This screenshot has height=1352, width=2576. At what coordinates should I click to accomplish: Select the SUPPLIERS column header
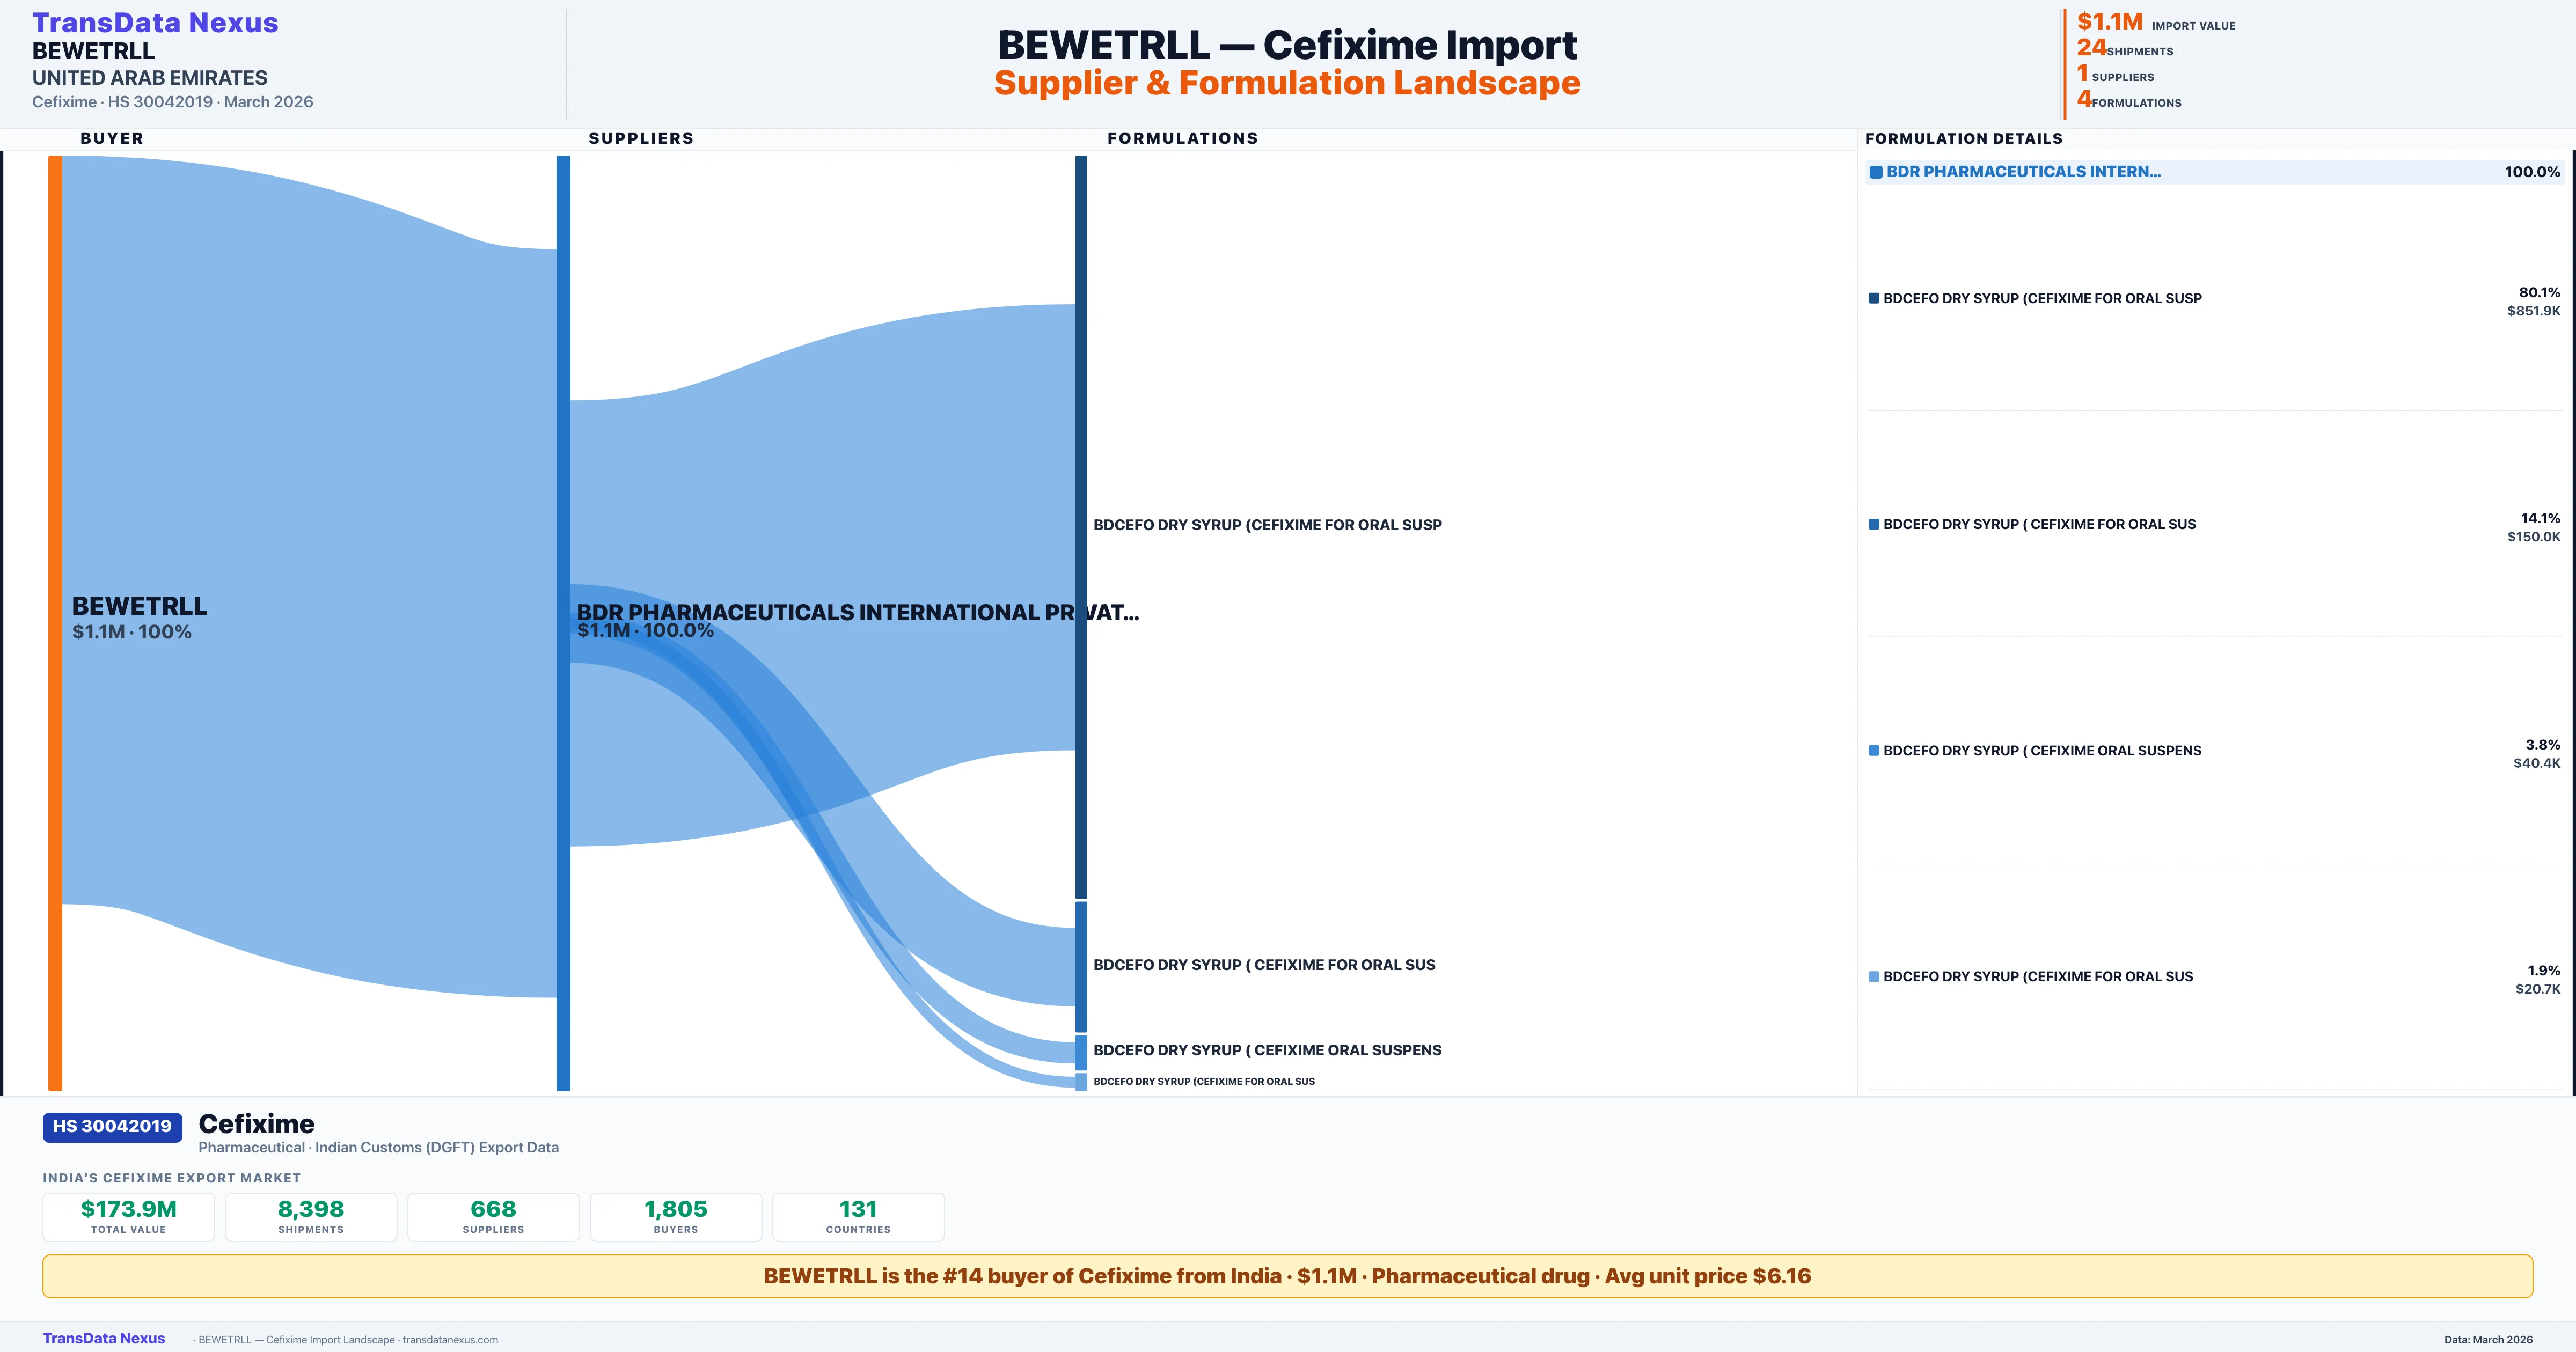(641, 138)
